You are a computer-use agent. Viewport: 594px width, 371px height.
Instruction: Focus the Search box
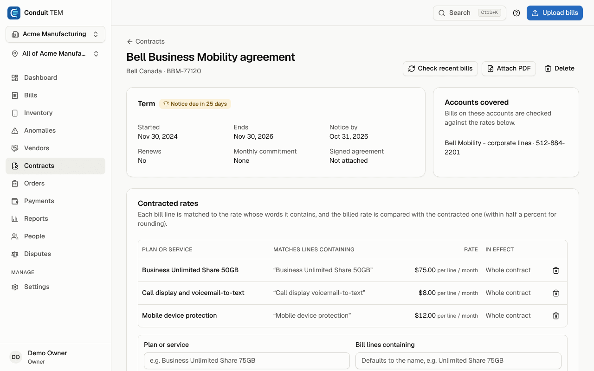tap(470, 13)
